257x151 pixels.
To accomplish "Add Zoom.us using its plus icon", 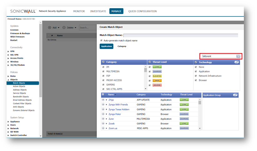I will [103, 128].
